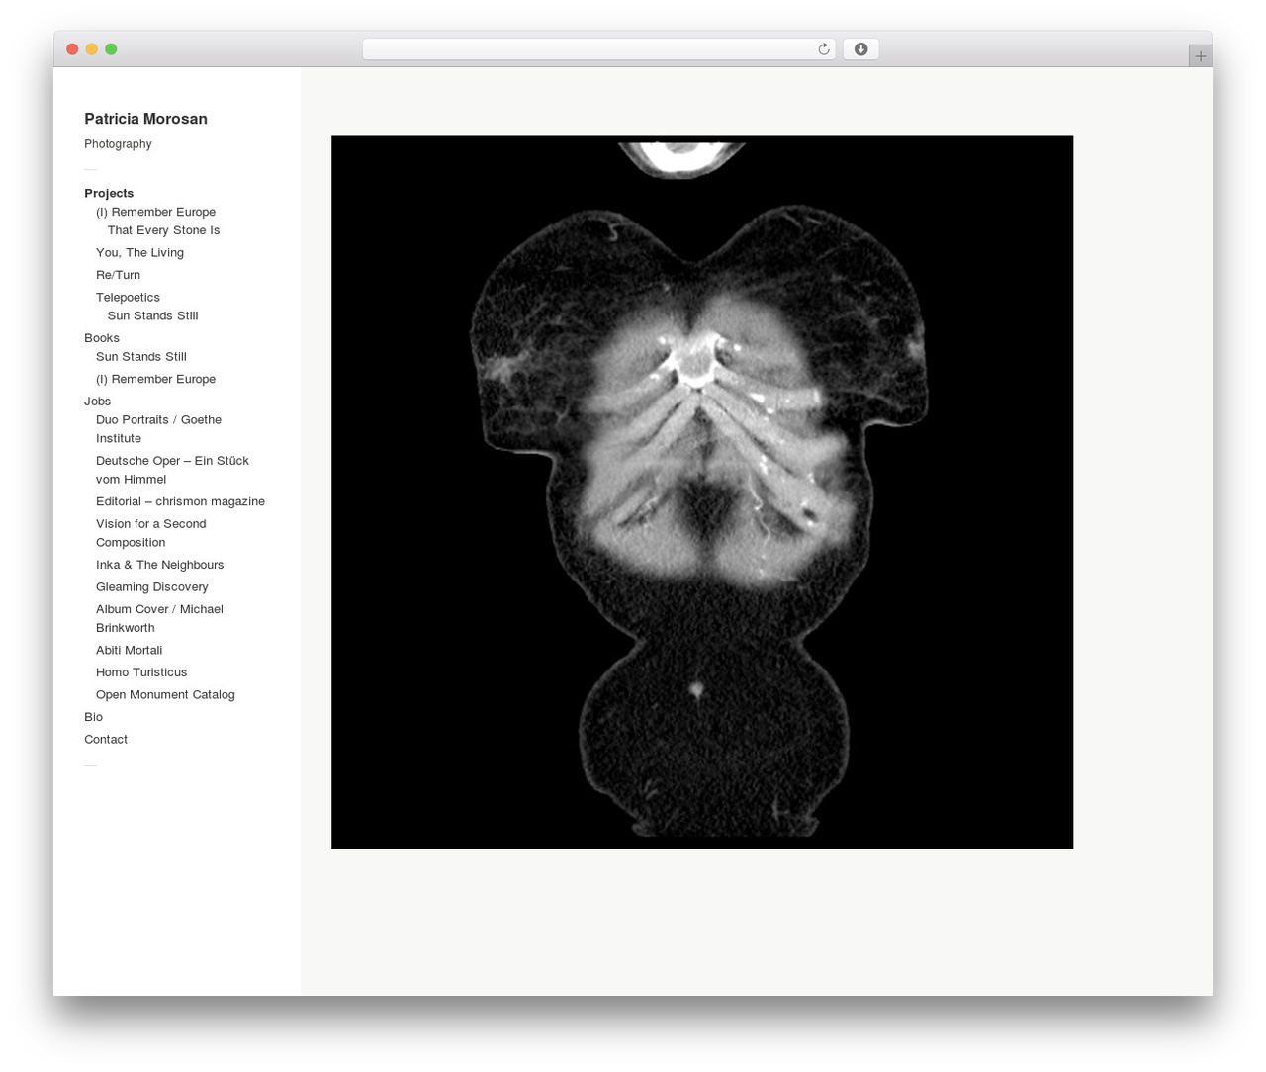
Task: Open Album Cover / Michael Brinkworth
Action: pos(159,618)
